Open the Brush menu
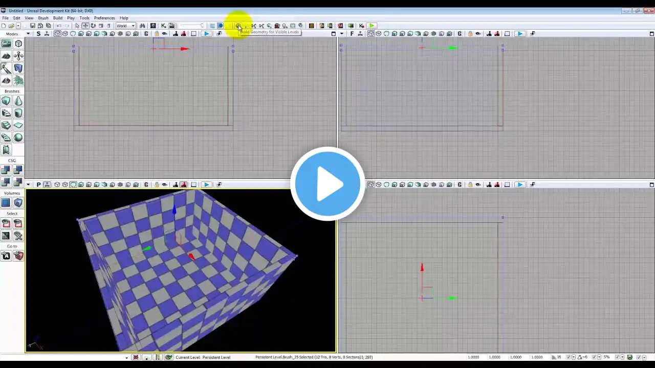Screen dimensions: 655x368 click(43, 18)
